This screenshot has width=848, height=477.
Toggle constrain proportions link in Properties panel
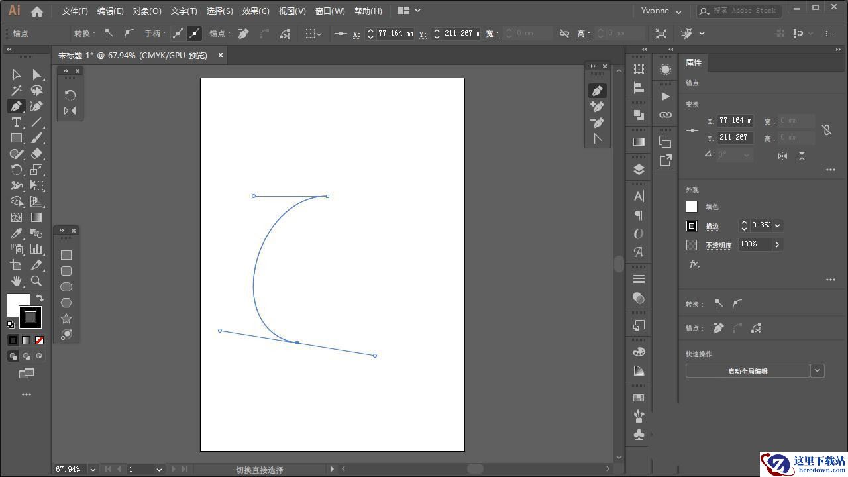click(827, 130)
